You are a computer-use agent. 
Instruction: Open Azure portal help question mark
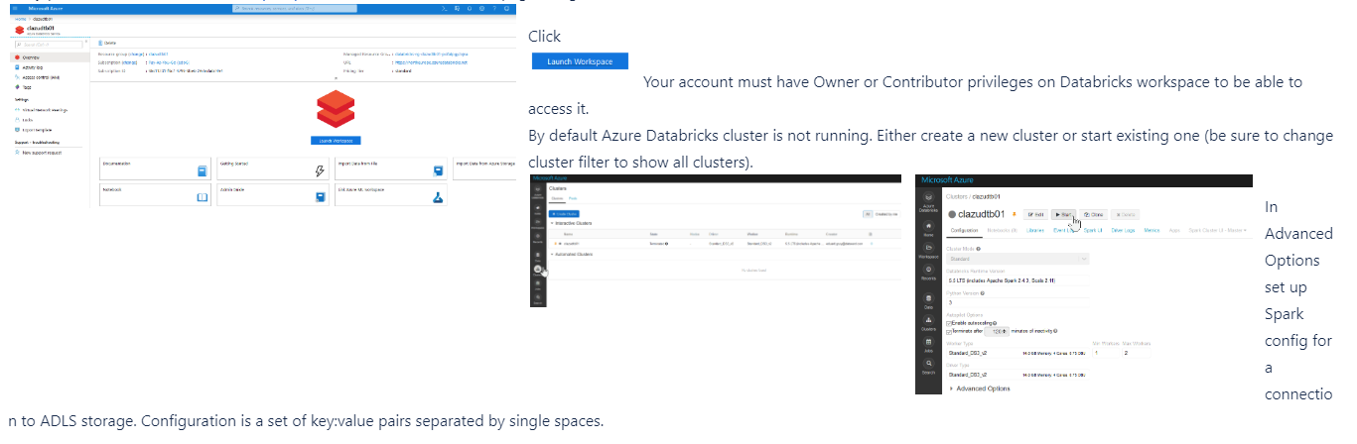point(494,8)
